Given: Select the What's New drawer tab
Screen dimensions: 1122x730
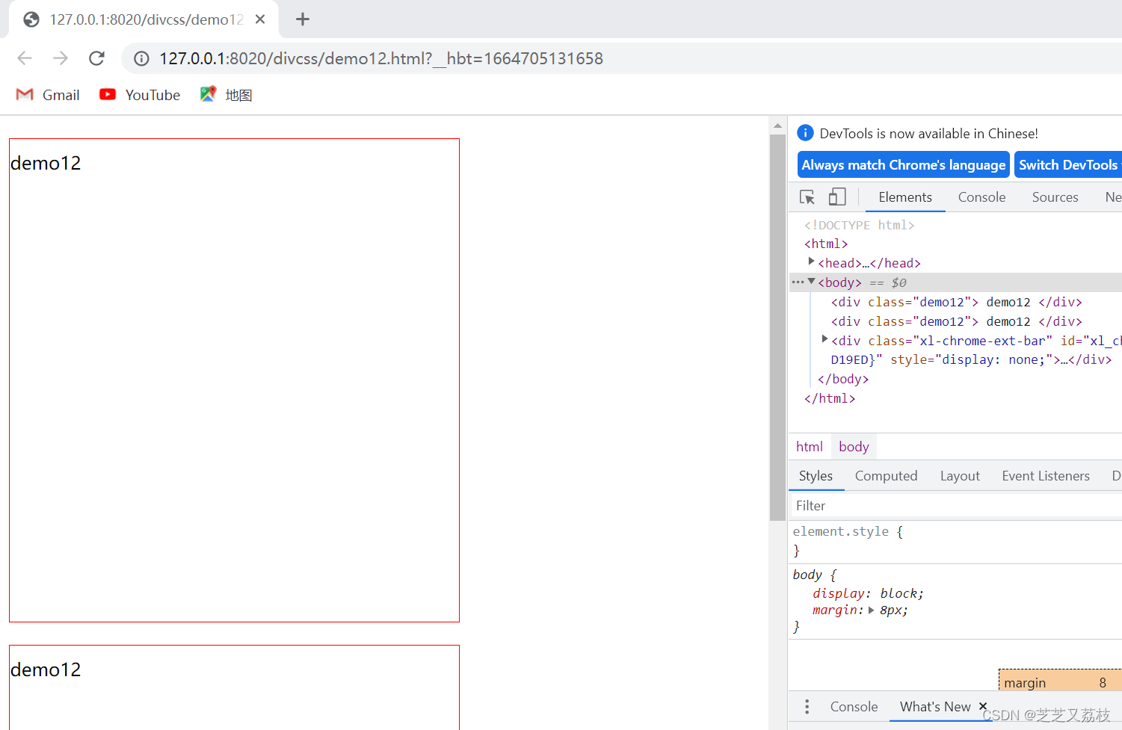Looking at the screenshot, I should pyautogui.click(x=935, y=707).
